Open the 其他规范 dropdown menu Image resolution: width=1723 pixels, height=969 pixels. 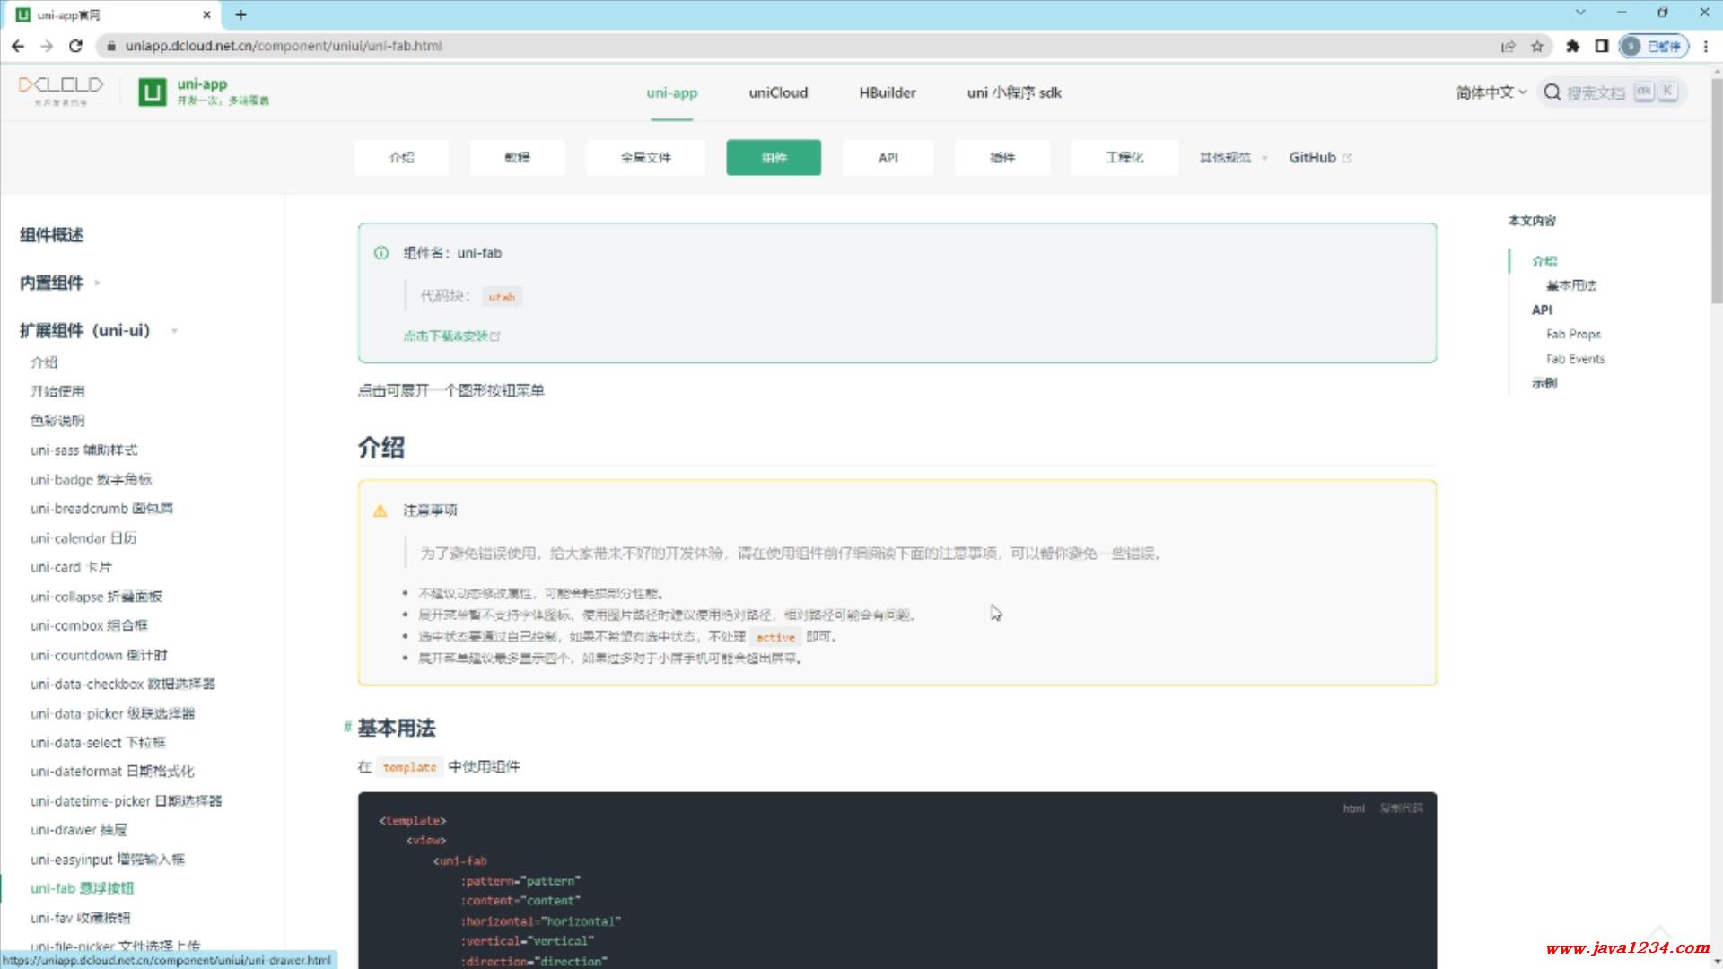1233,157
